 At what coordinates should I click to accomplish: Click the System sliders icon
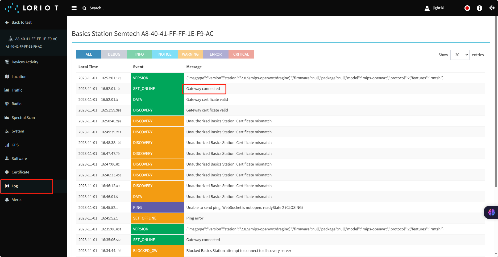7,131
